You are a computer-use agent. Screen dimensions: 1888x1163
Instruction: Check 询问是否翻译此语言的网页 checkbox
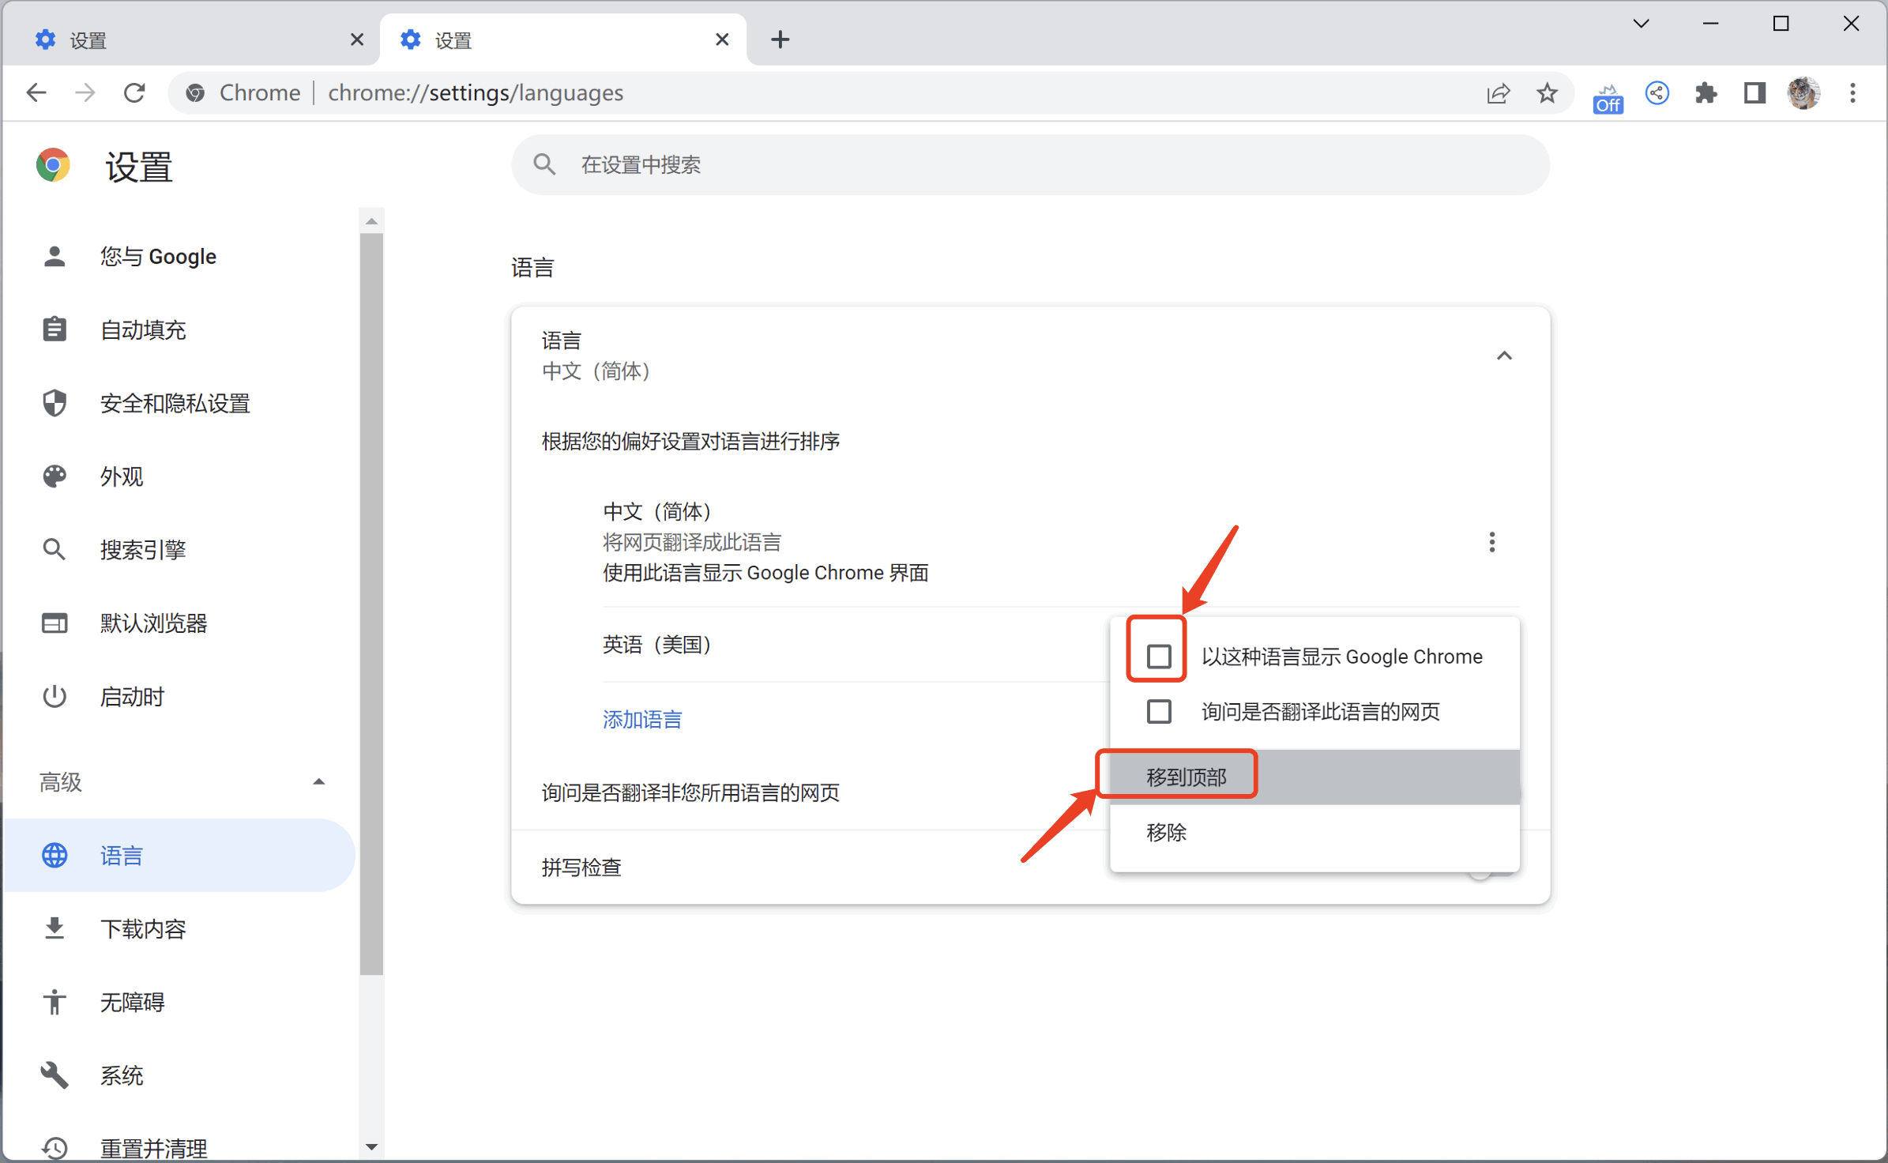(1159, 711)
